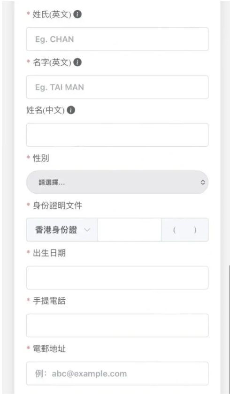The image size is (230, 394).
Task: Click the 姓氏(英文) label
Action: [52, 15]
